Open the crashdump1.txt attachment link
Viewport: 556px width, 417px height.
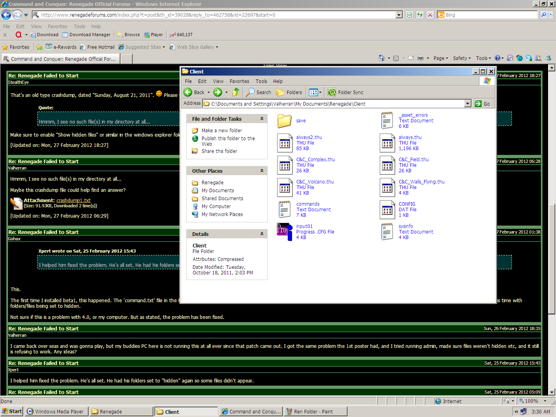click(x=73, y=200)
